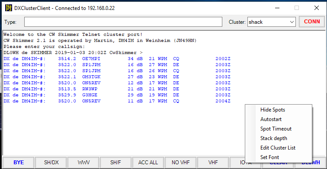The image size is (327, 169).
Task: Click the ON5REV 11 dB CQ spot line
Action: (117, 101)
